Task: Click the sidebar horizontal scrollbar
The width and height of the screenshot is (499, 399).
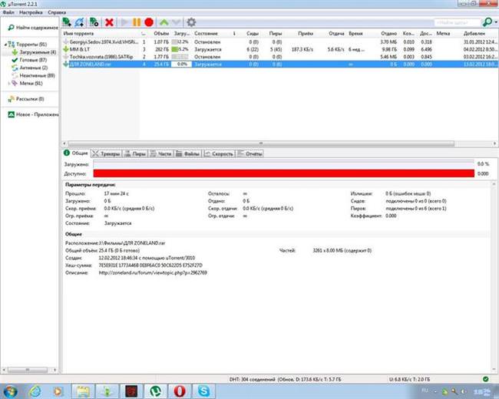Action: coord(29,370)
